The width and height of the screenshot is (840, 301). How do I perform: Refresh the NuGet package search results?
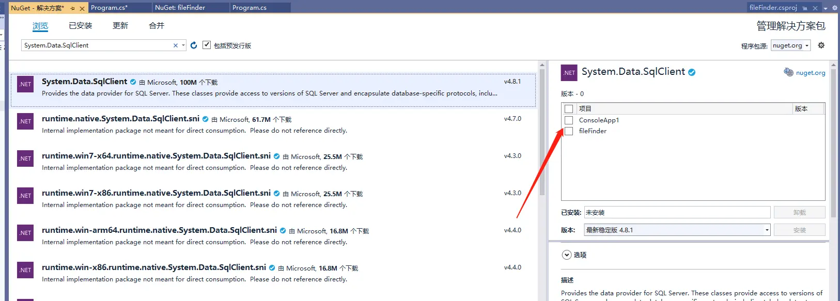pos(194,45)
